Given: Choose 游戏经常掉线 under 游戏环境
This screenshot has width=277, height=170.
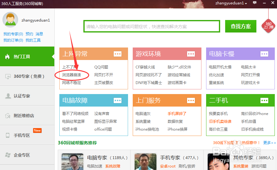Looking at the screenshot, I should 179,75.
